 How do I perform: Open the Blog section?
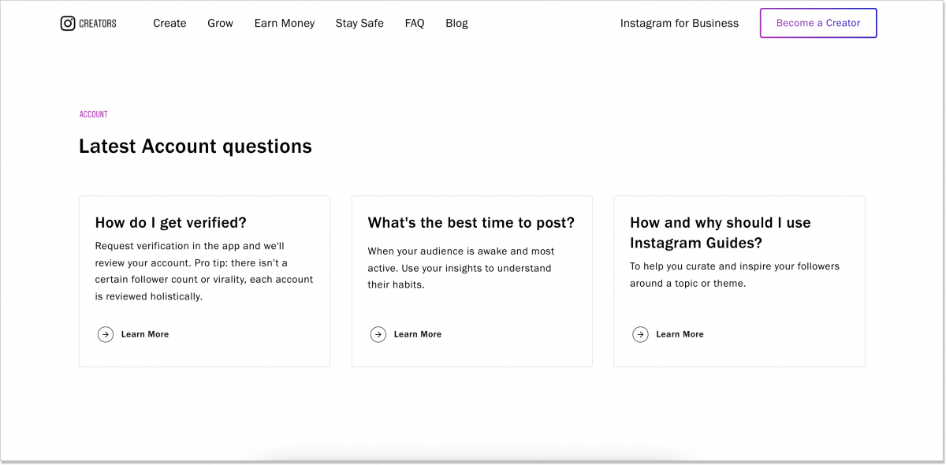click(x=456, y=23)
